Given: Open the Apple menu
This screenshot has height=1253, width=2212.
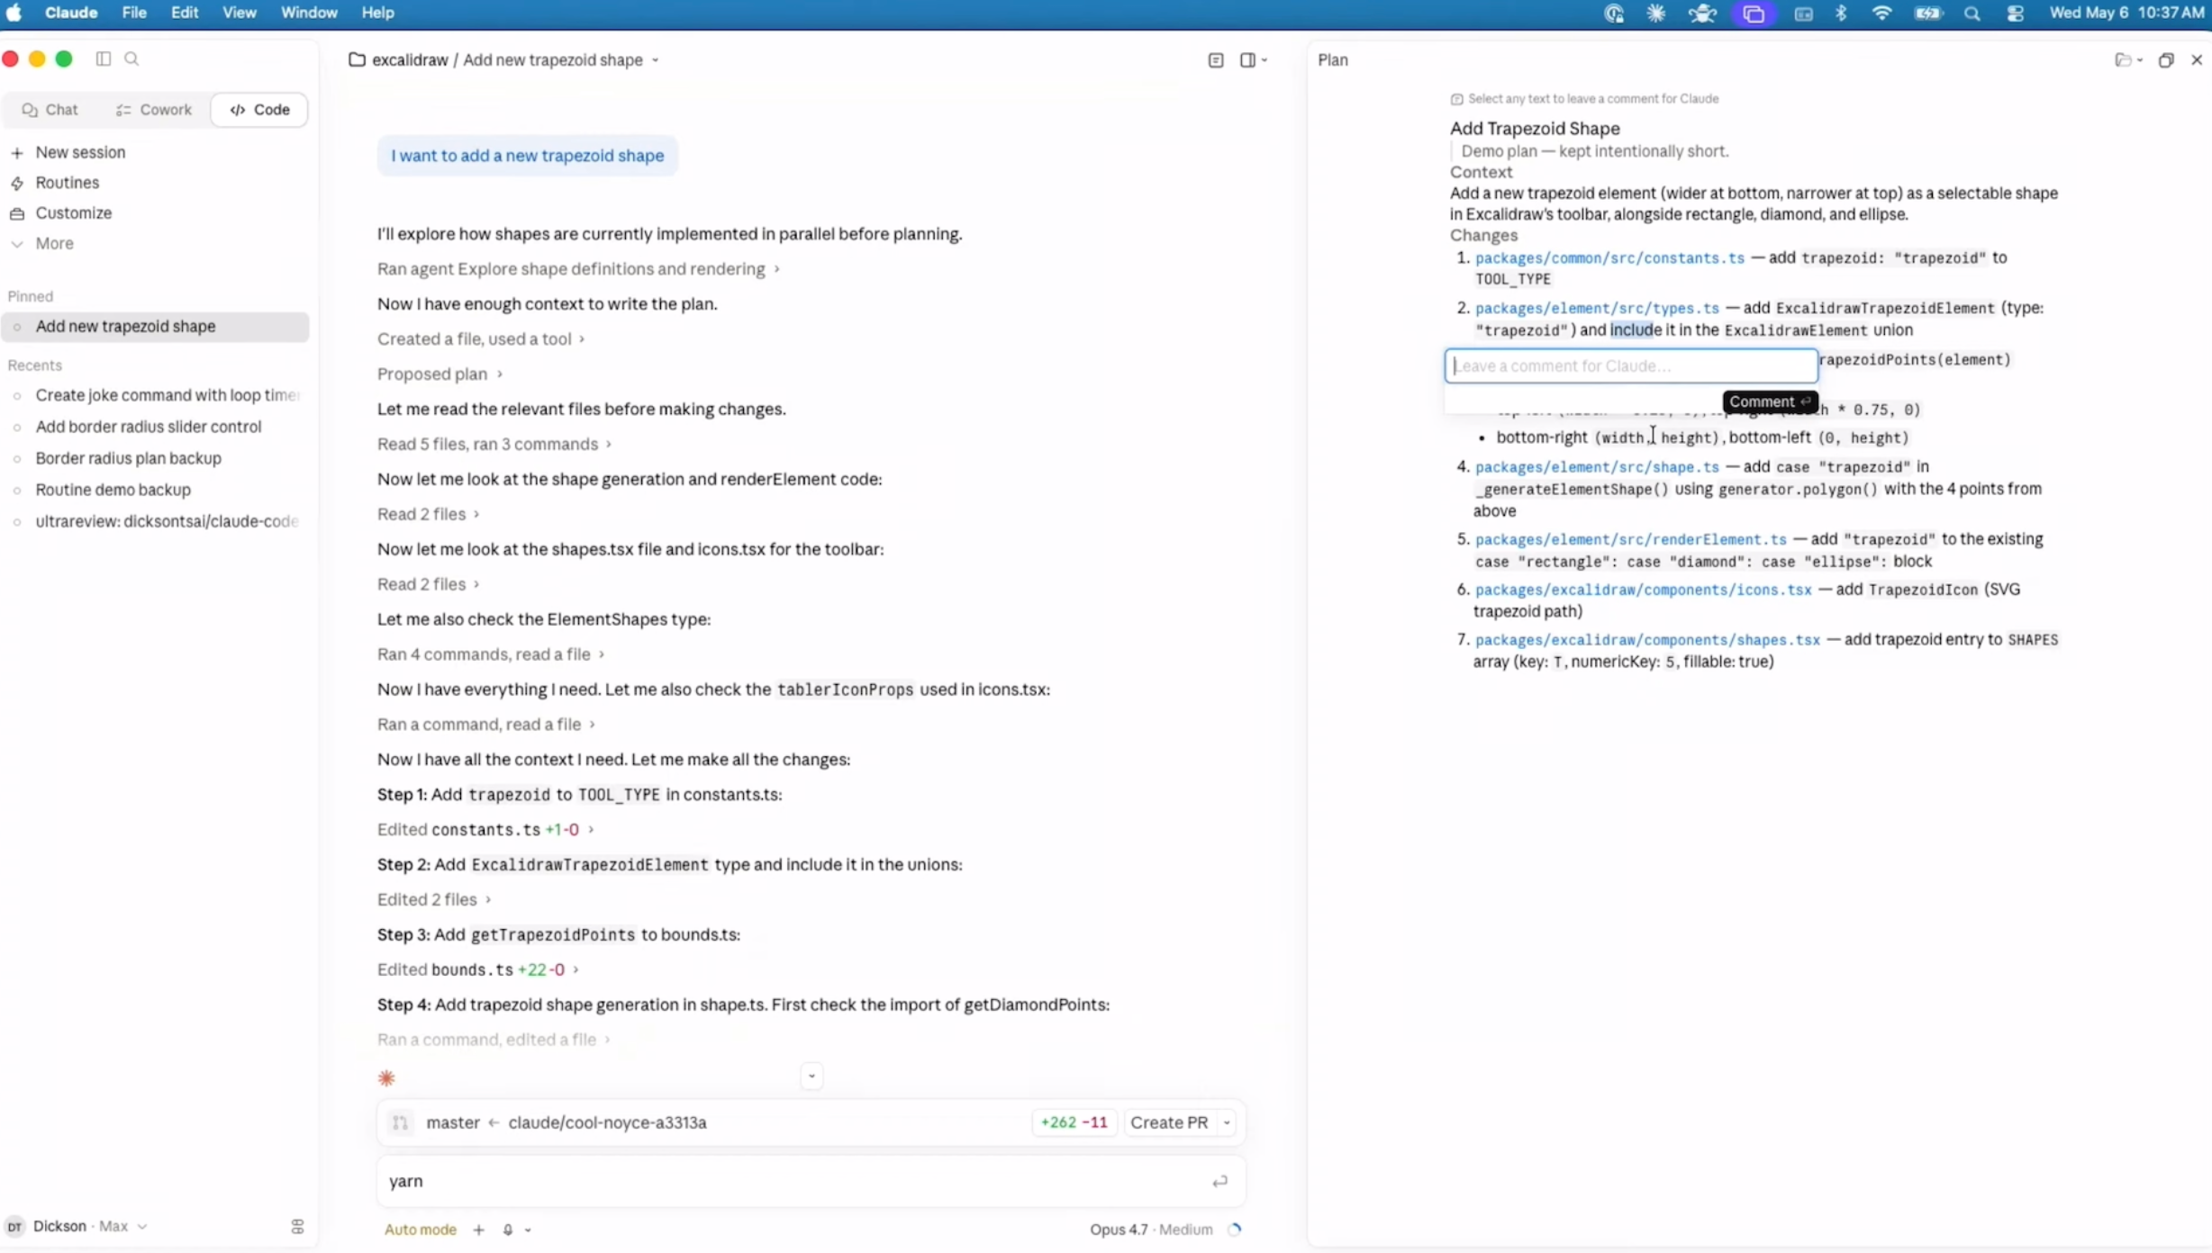Looking at the screenshot, I should [14, 13].
